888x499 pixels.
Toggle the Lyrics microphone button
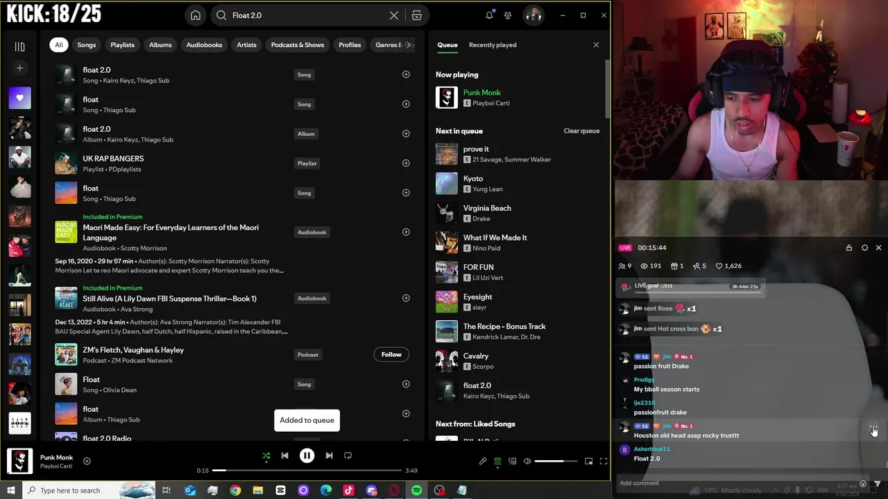pyautogui.click(x=483, y=461)
